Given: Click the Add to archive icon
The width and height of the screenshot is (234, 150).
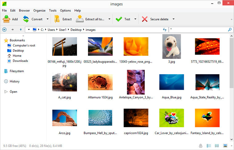Looking at the screenshot, I should click(x=6, y=19).
